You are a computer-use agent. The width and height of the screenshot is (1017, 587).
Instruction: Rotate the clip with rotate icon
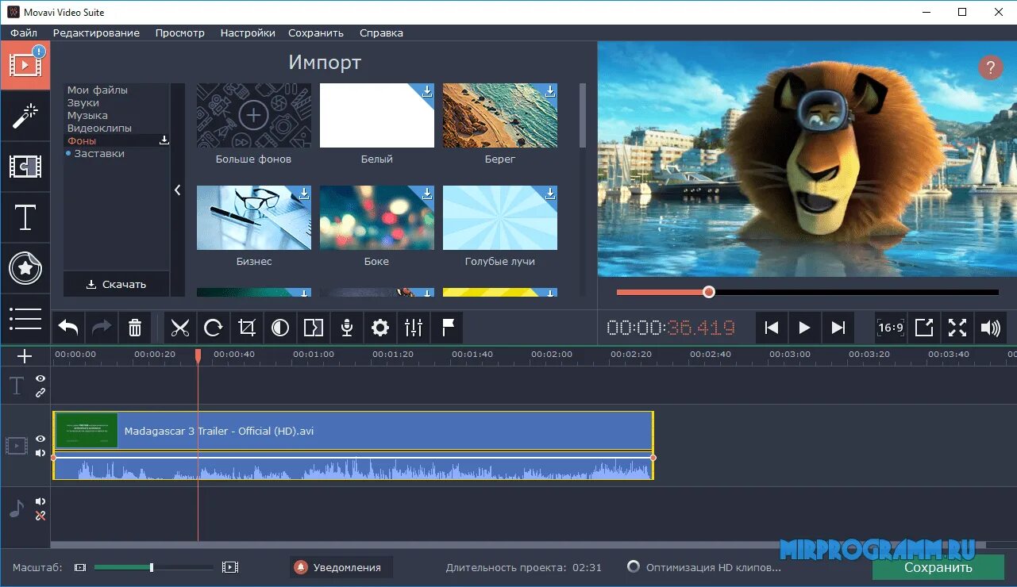(214, 328)
